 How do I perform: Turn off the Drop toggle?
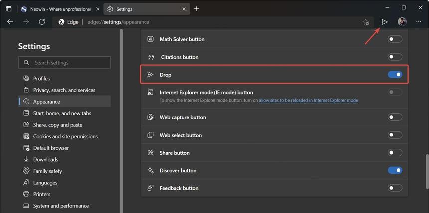[395, 75]
